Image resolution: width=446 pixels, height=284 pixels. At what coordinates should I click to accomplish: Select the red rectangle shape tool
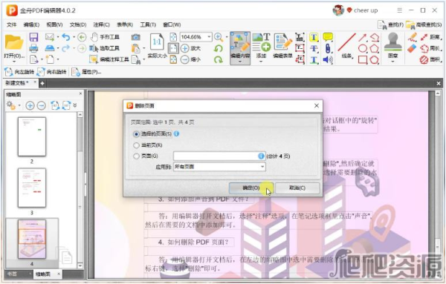point(363,59)
